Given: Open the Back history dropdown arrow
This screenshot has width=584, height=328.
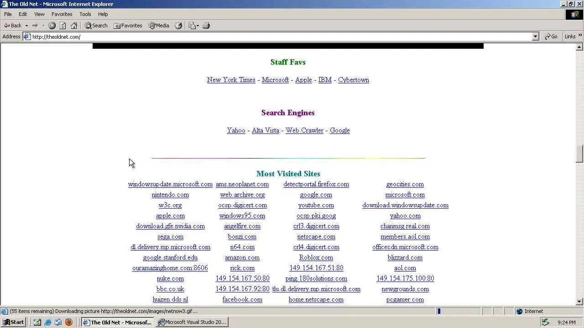Looking at the screenshot, I should coord(26,26).
